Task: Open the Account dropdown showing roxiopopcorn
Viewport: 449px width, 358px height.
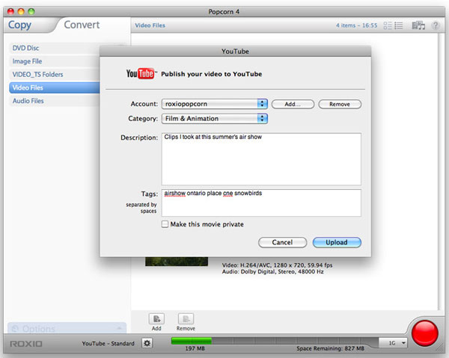Action: coord(215,104)
